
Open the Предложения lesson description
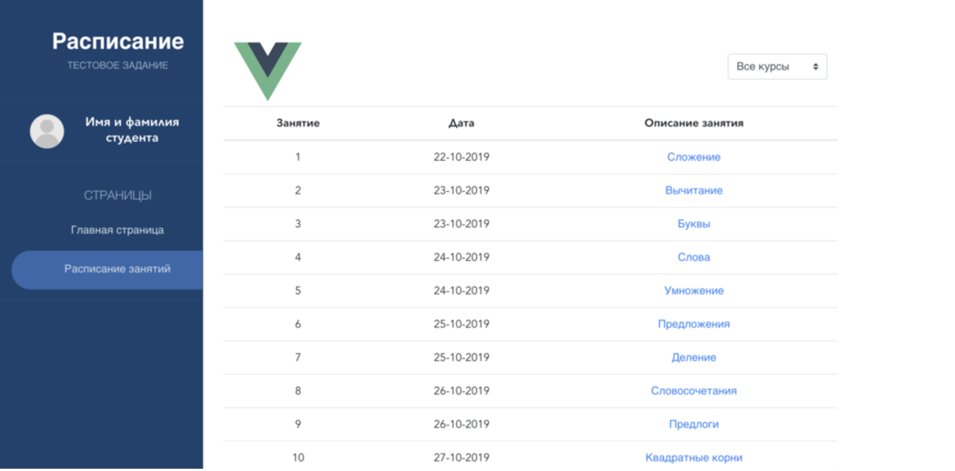(x=694, y=324)
